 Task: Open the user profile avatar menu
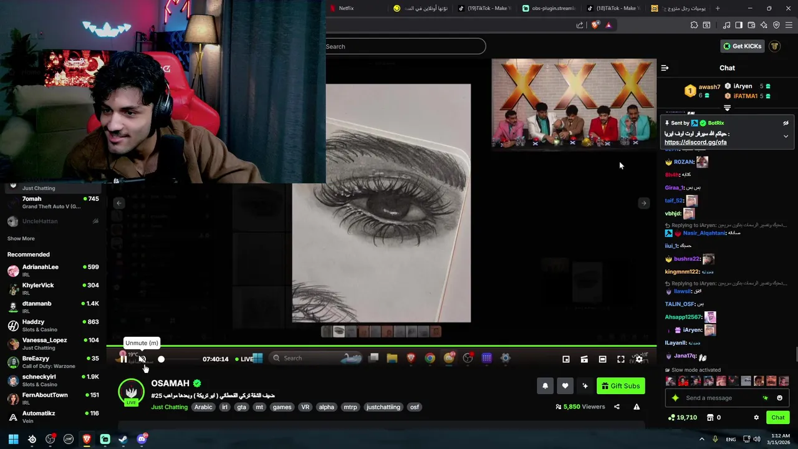click(x=774, y=46)
